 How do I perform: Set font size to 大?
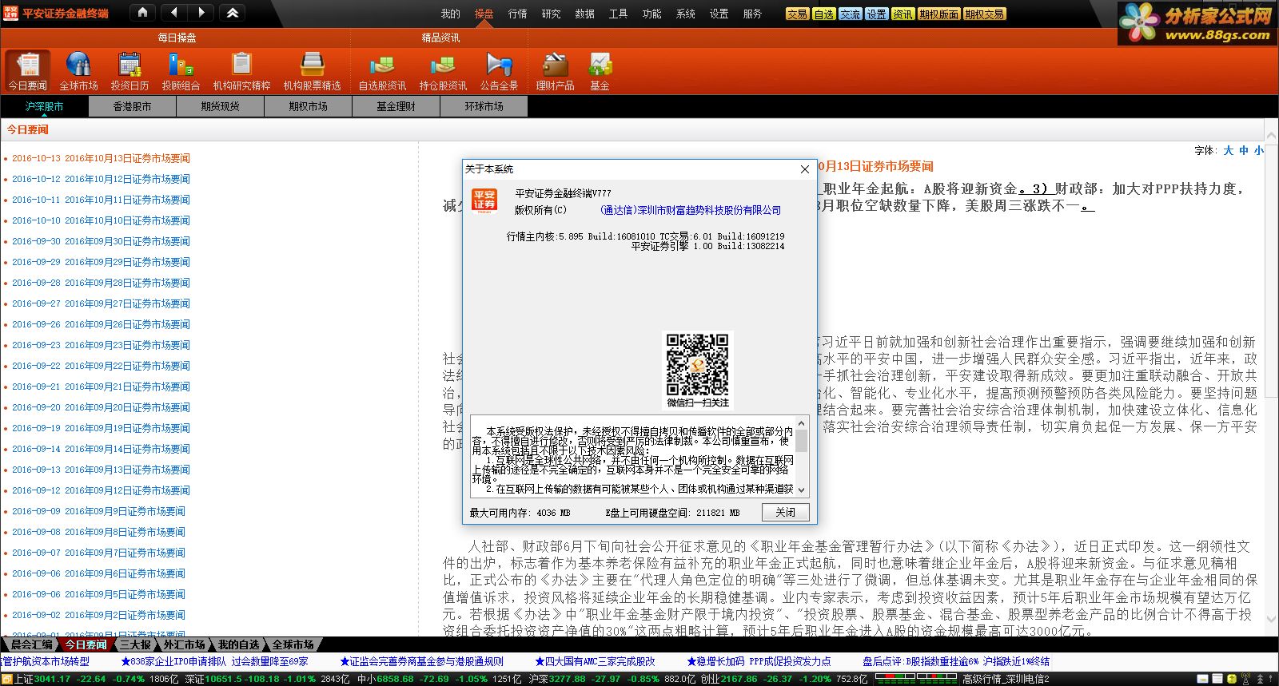coord(1229,150)
